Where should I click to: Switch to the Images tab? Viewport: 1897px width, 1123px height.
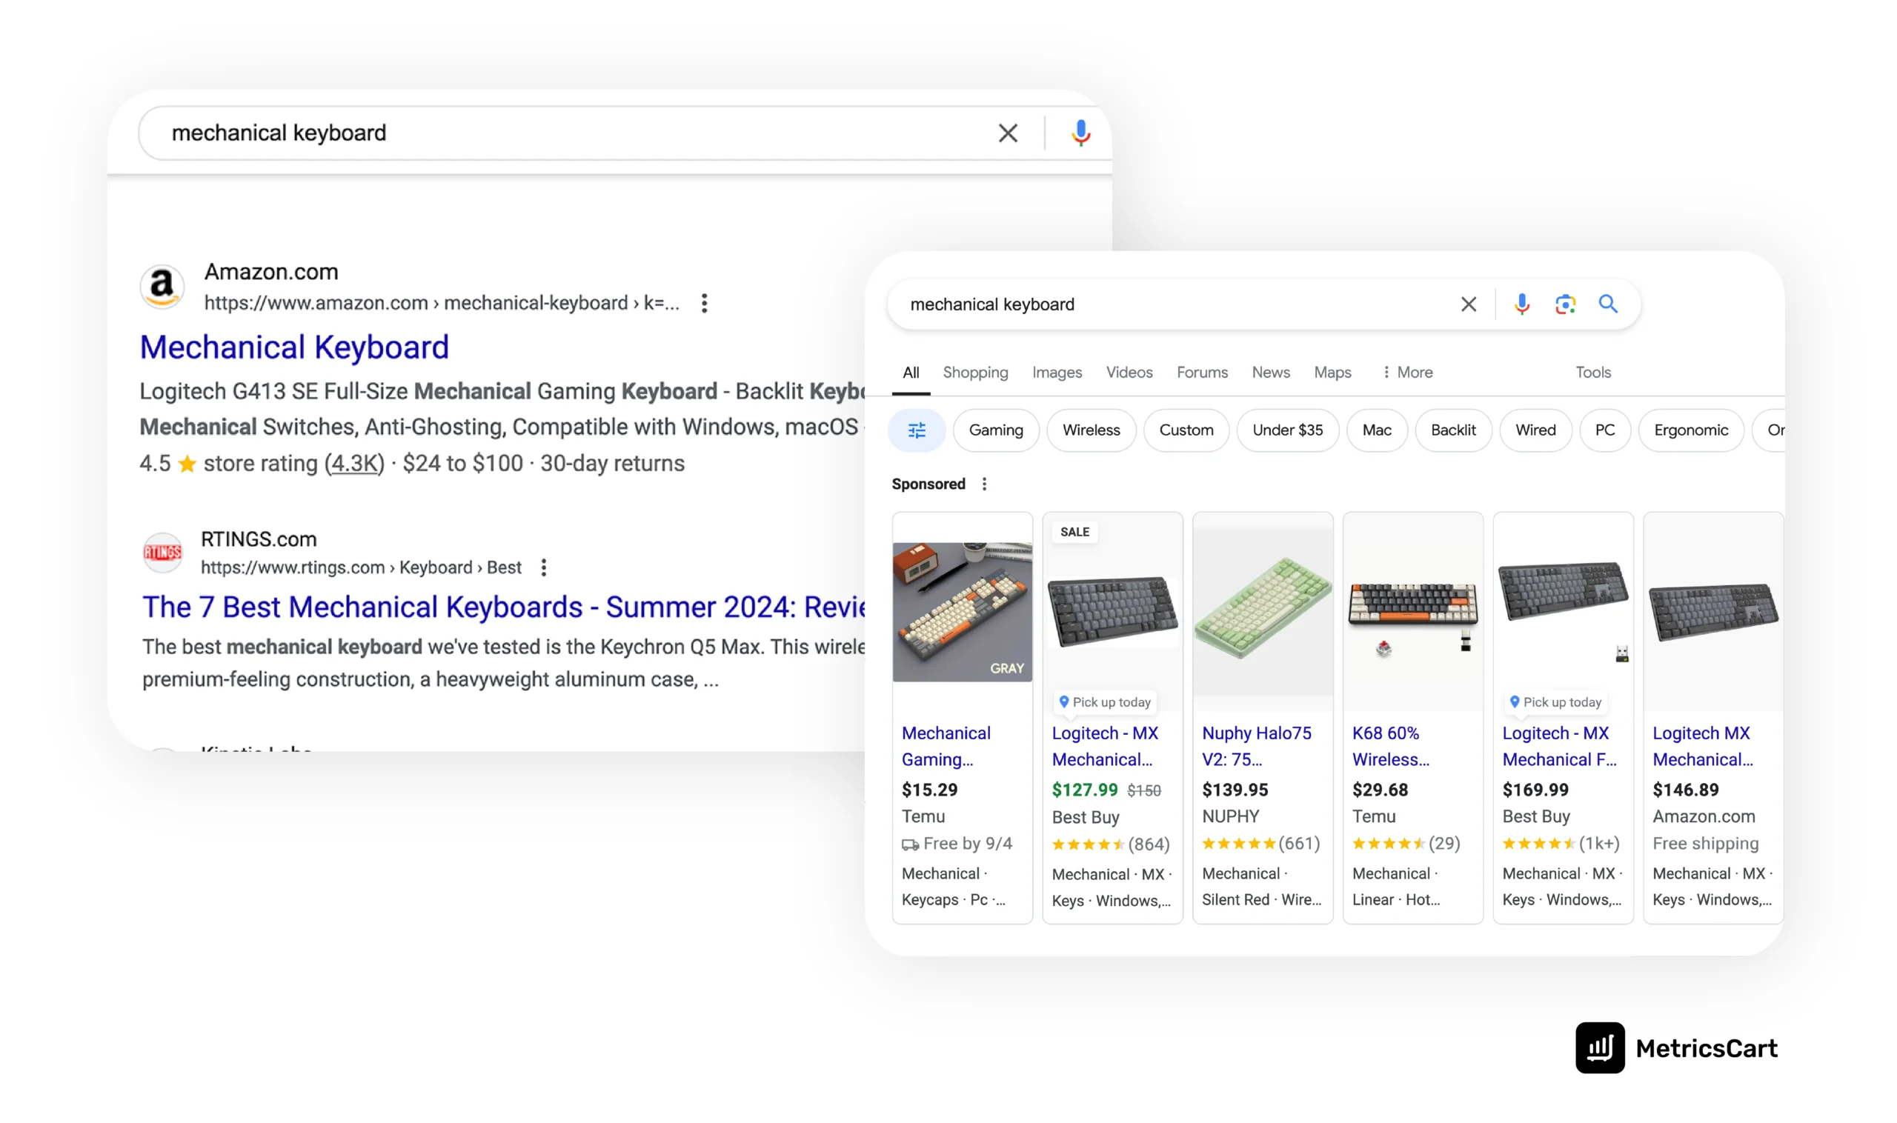click(1057, 373)
